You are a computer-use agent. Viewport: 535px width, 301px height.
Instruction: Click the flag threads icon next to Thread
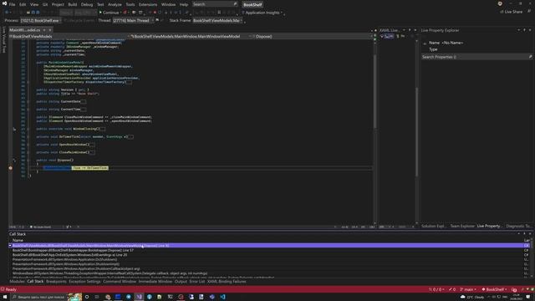point(157,20)
